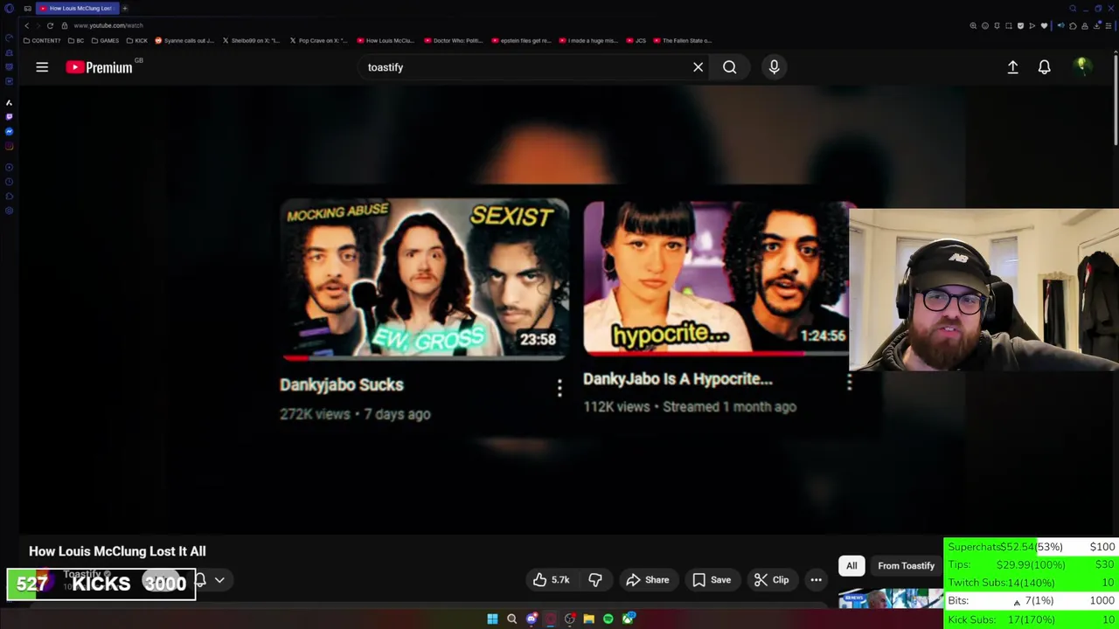Open The Fallen State bookmark
The height and width of the screenshot is (629, 1119).
coord(682,40)
